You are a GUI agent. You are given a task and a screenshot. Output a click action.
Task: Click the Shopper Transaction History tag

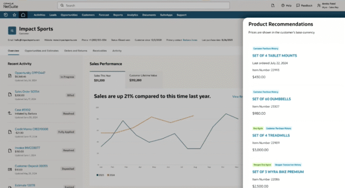tap(288, 165)
